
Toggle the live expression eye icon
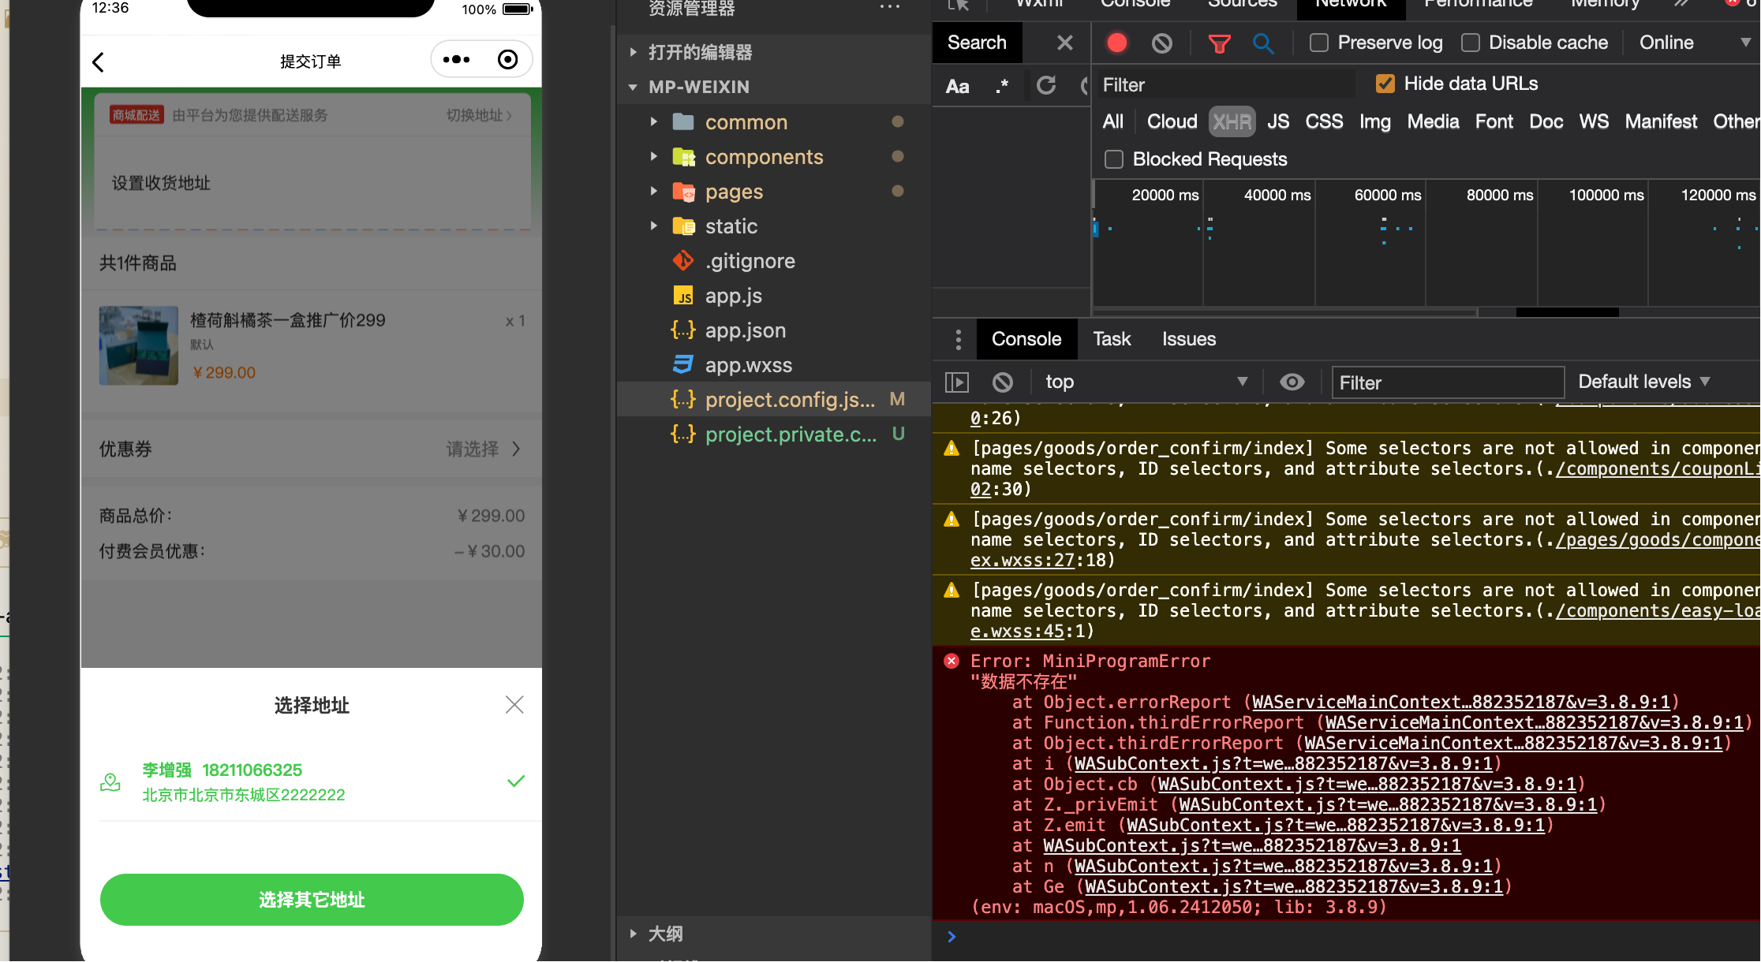point(1292,382)
